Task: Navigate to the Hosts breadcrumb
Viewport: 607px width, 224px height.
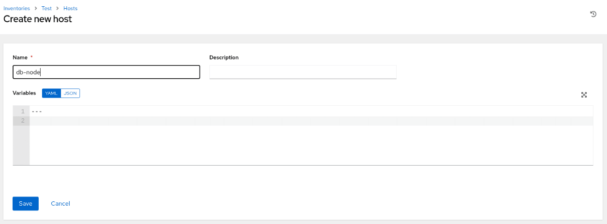Action: point(71,8)
